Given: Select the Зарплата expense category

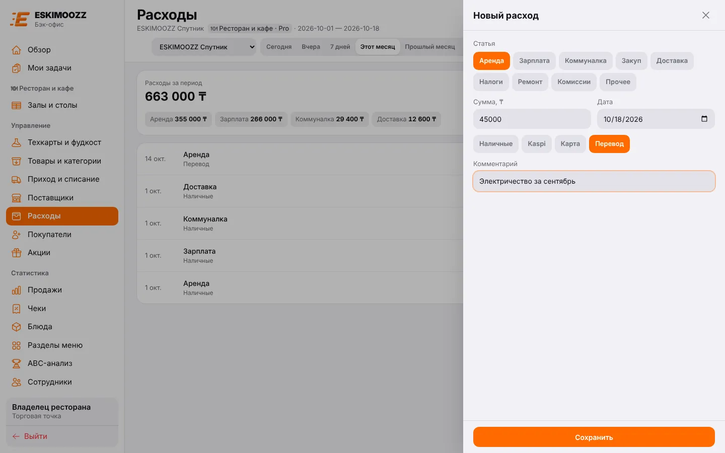Looking at the screenshot, I should point(534,61).
